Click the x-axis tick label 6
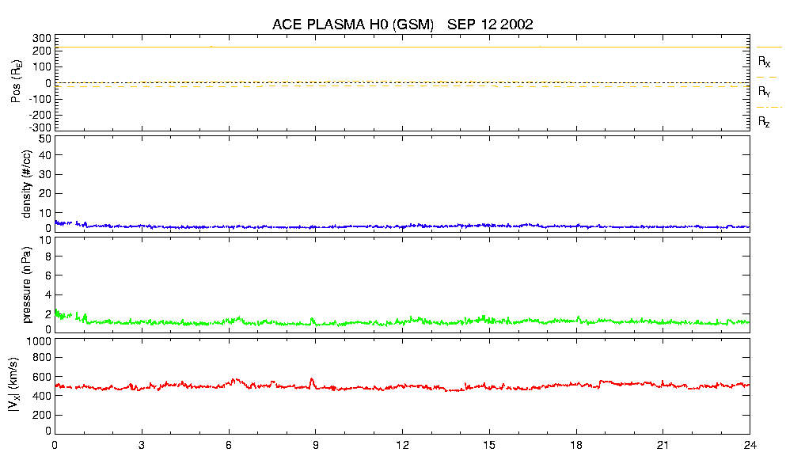Image resolution: width=786 pixels, height=475 pixels. (229, 445)
